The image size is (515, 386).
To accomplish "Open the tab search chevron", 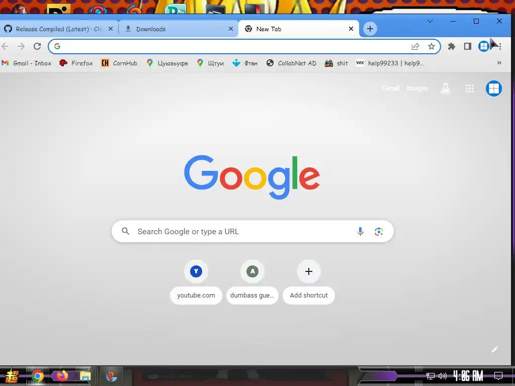I will pyautogui.click(x=430, y=21).
